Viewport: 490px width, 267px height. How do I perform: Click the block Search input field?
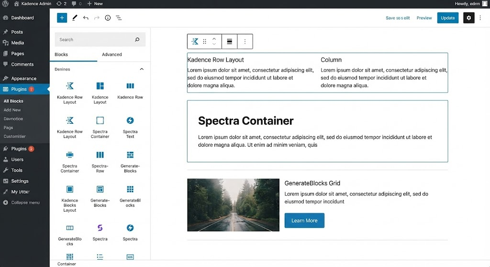pyautogui.click(x=93, y=40)
